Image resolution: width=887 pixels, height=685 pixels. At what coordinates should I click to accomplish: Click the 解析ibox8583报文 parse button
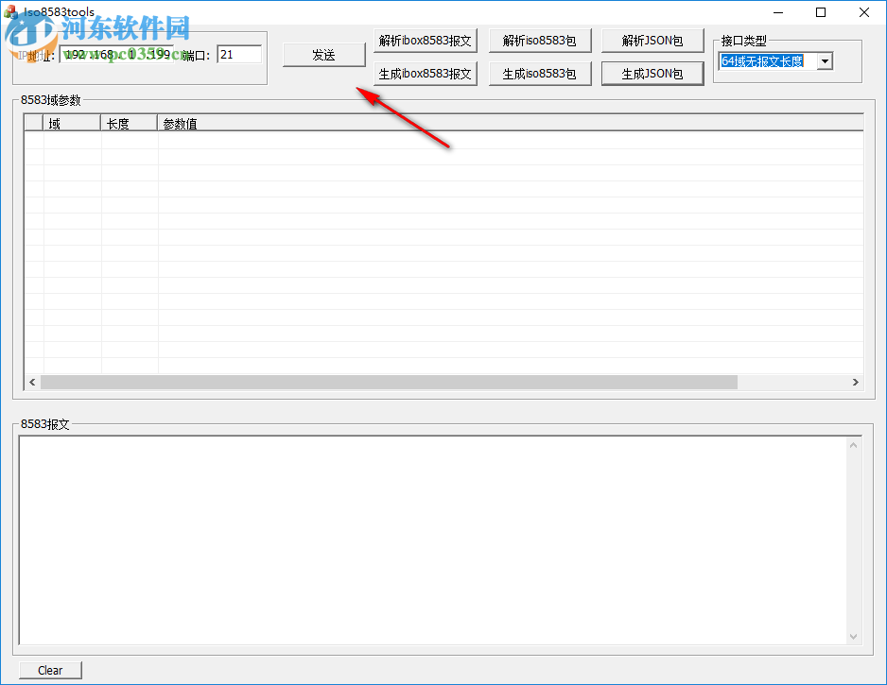click(x=425, y=40)
